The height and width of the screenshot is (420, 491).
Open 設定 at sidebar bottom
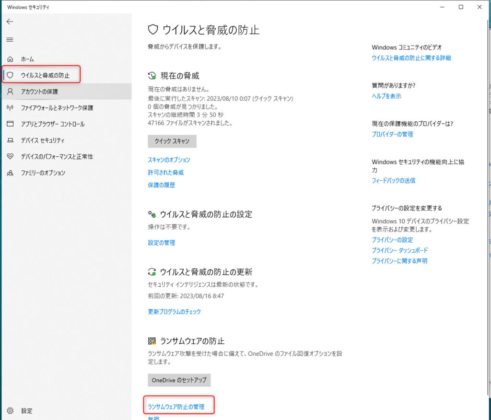(67, 410)
